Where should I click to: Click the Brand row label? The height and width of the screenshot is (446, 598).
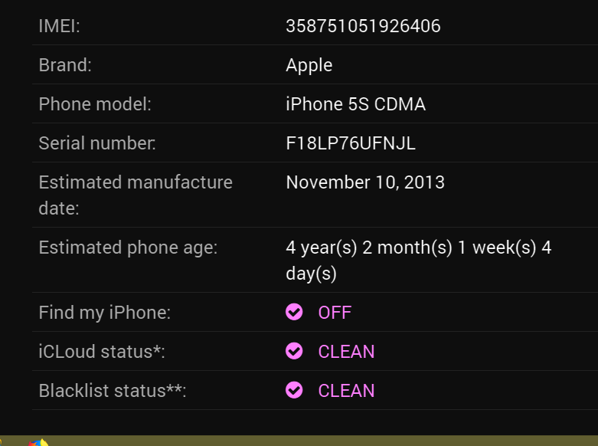click(x=65, y=65)
